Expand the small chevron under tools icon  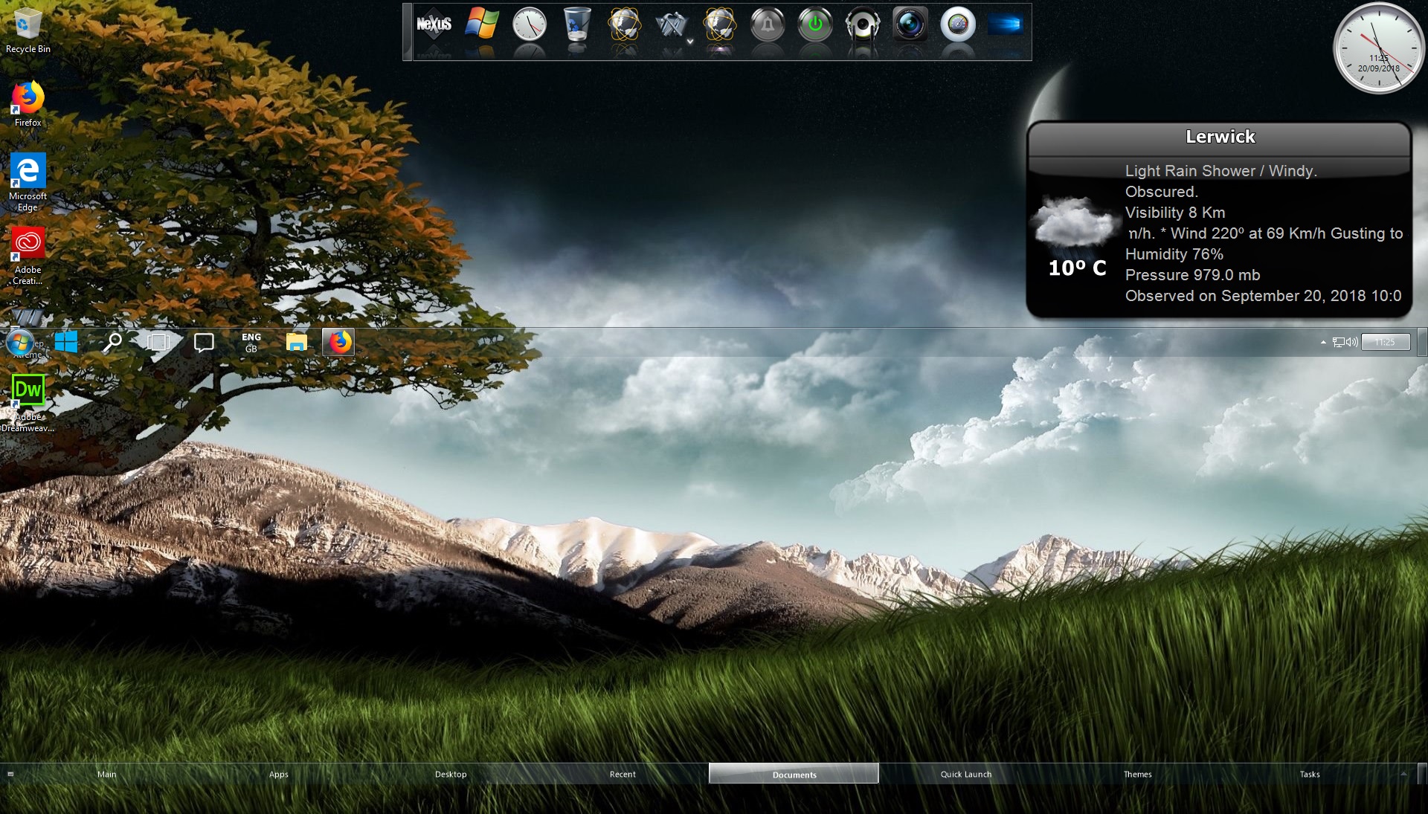[x=690, y=42]
